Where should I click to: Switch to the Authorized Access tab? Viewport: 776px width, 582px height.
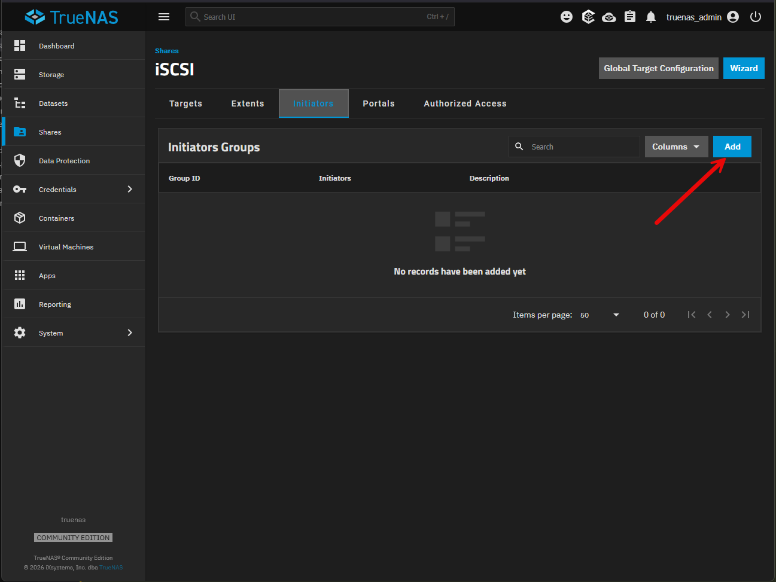point(465,103)
